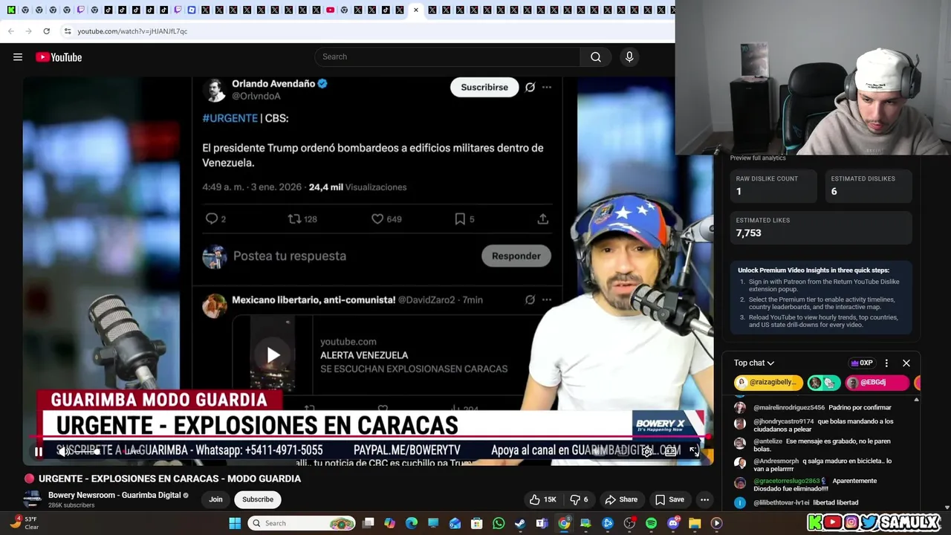Open Task View on the taskbar
This screenshot has width=951, height=535.
tap(368, 523)
